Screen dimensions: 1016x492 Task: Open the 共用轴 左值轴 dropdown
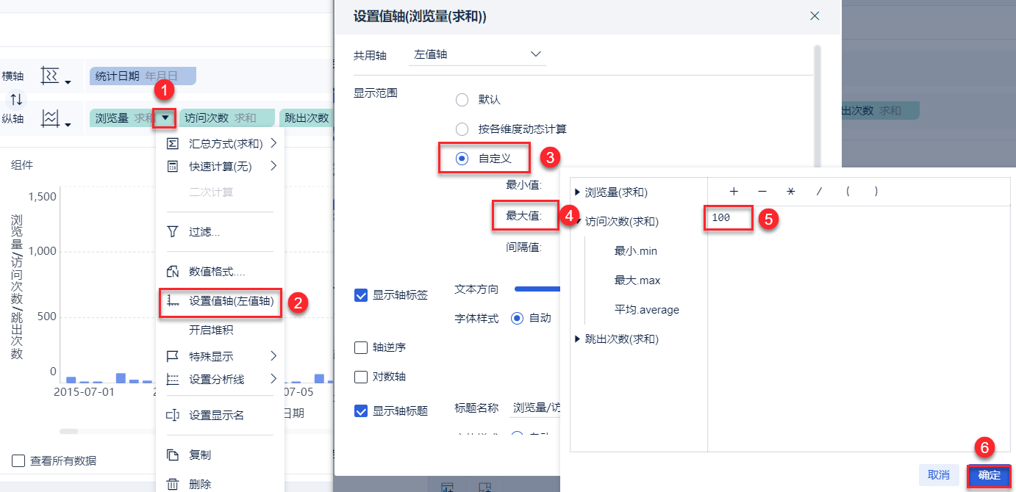click(477, 54)
